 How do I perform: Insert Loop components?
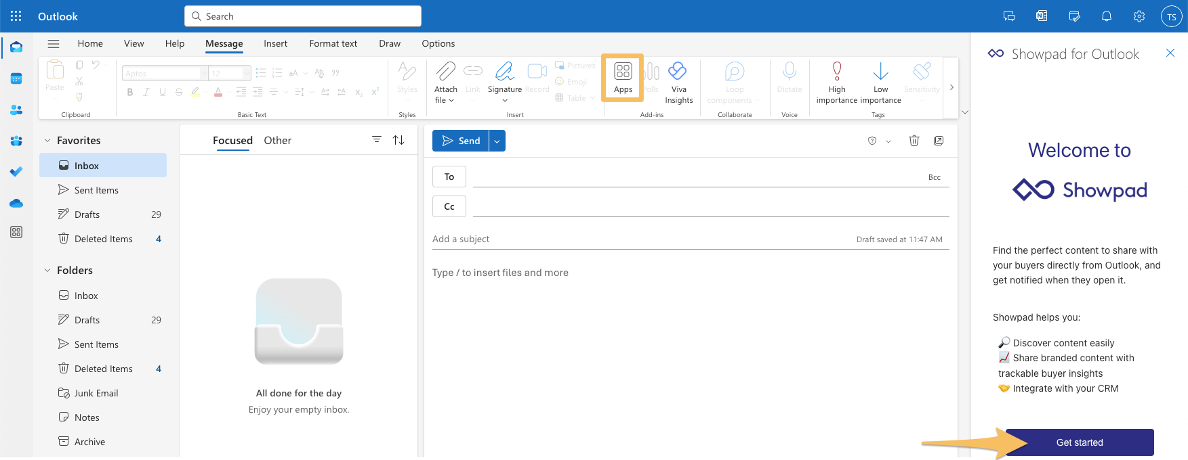734,83
